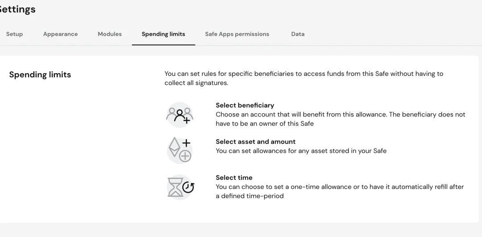Open the Setup tab

14,34
